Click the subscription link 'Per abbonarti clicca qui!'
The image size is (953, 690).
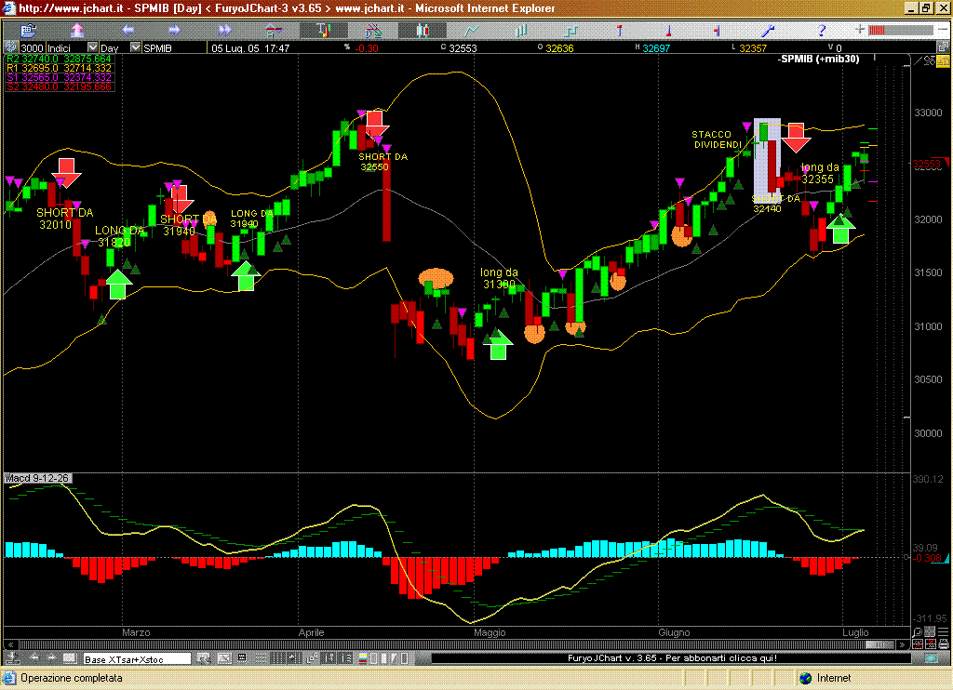tap(672, 658)
